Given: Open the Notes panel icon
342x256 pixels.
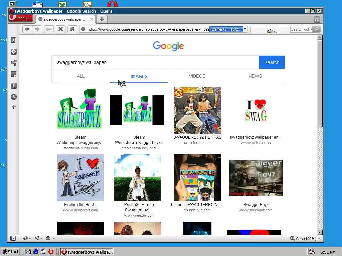Looking at the screenshot, I should tap(13, 74).
